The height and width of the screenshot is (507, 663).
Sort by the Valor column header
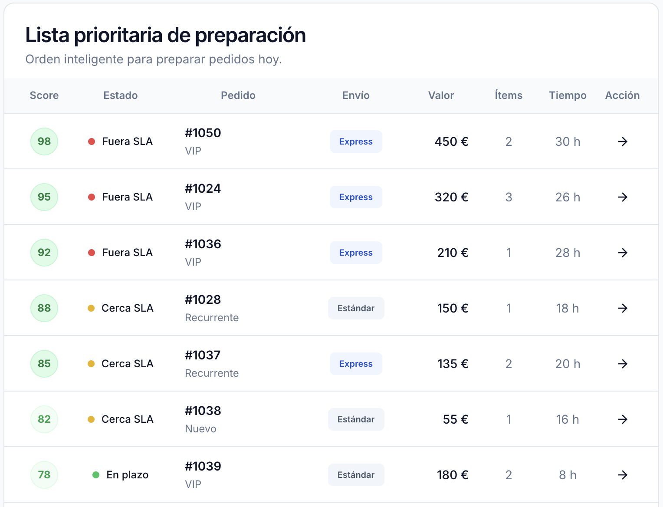point(441,95)
